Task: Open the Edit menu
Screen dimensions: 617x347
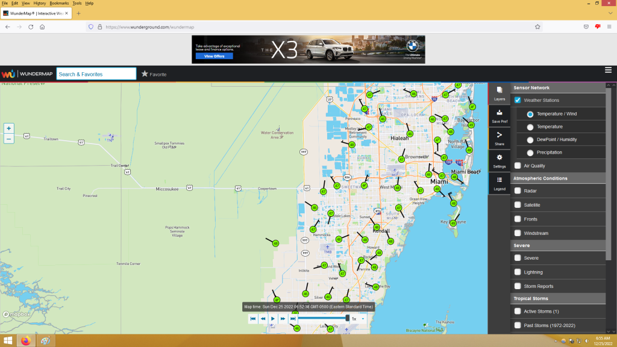Action: pyautogui.click(x=14, y=3)
